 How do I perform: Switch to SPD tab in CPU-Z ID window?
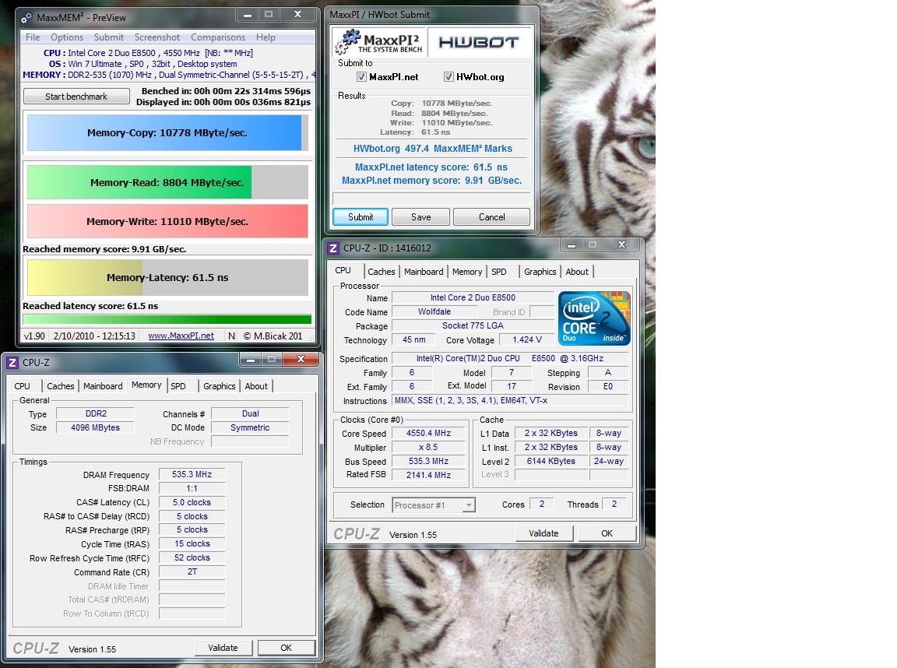[x=499, y=272]
